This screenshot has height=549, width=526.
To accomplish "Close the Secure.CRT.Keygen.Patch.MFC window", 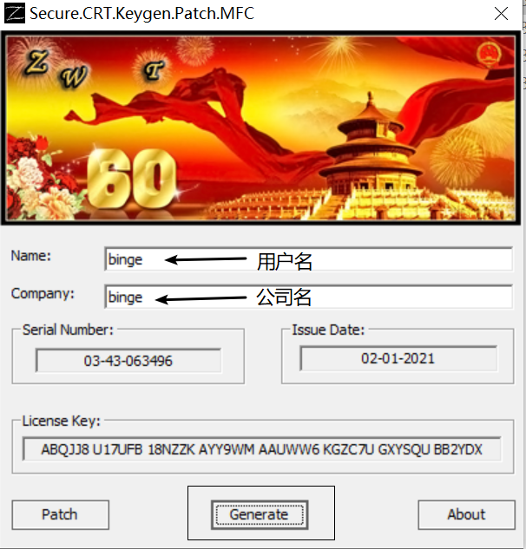I will 501,14.
